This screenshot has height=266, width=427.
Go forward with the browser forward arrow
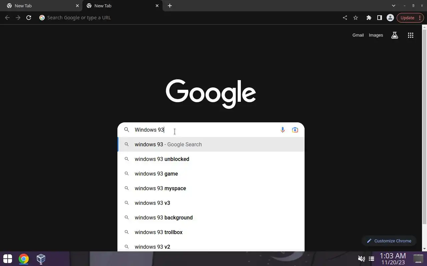pyautogui.click(x=18, y=18)
